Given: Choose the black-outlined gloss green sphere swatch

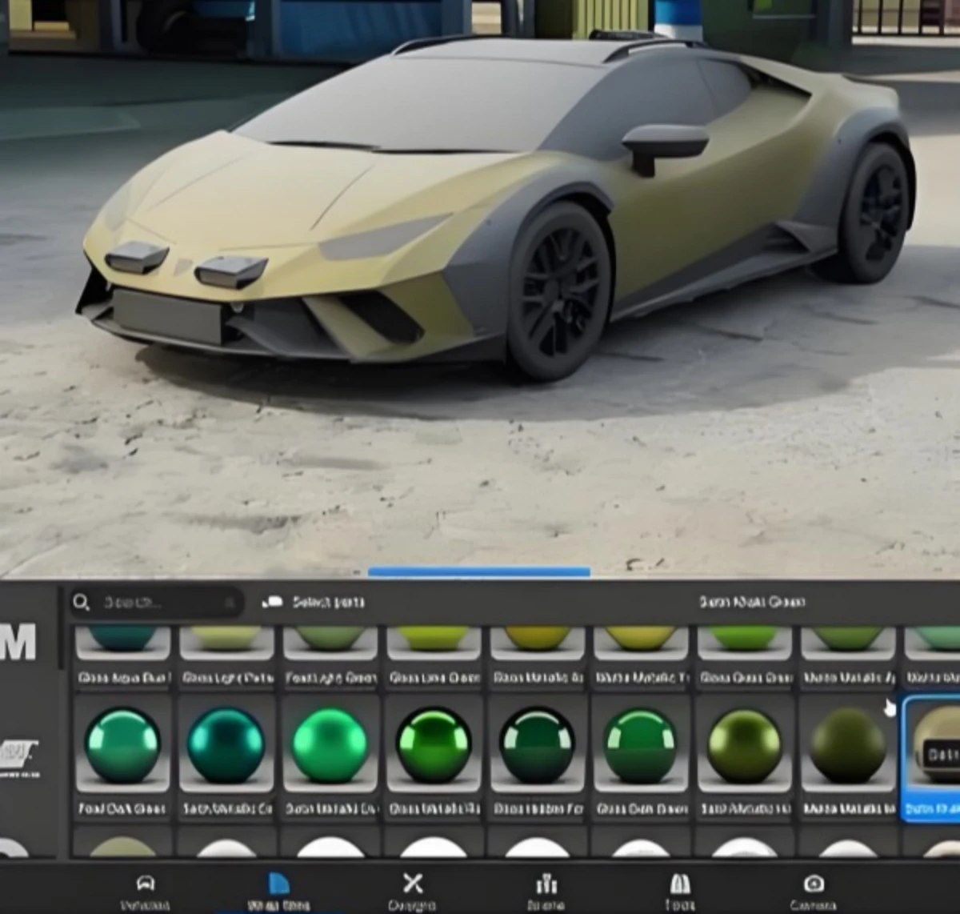Looking at the screenshot, I should click(x=433, y=744).
